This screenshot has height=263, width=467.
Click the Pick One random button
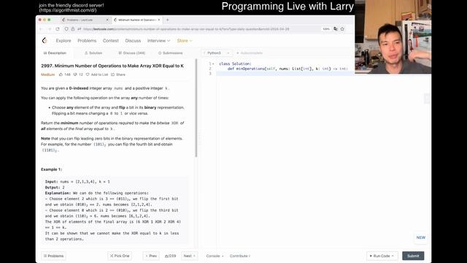click(x=120, y=256)
